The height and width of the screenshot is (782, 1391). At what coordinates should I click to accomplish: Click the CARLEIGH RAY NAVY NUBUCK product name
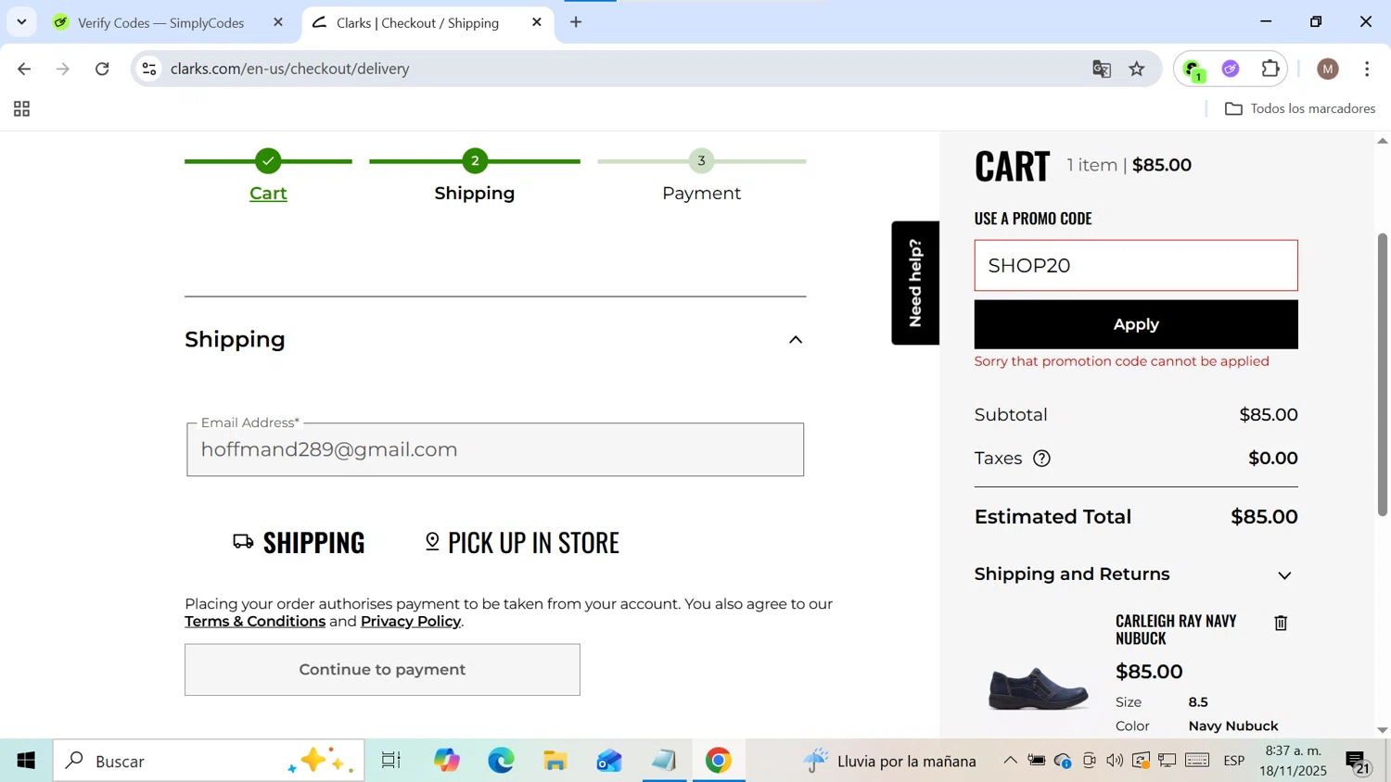[1176, 629]
